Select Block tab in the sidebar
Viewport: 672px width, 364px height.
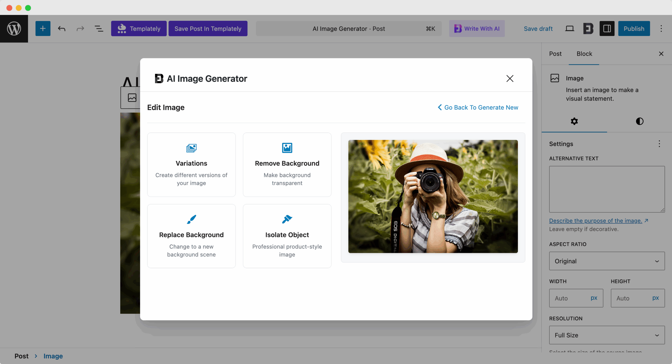coord(584,54)
